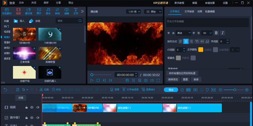Click the 导入 import button

(19, 21)
